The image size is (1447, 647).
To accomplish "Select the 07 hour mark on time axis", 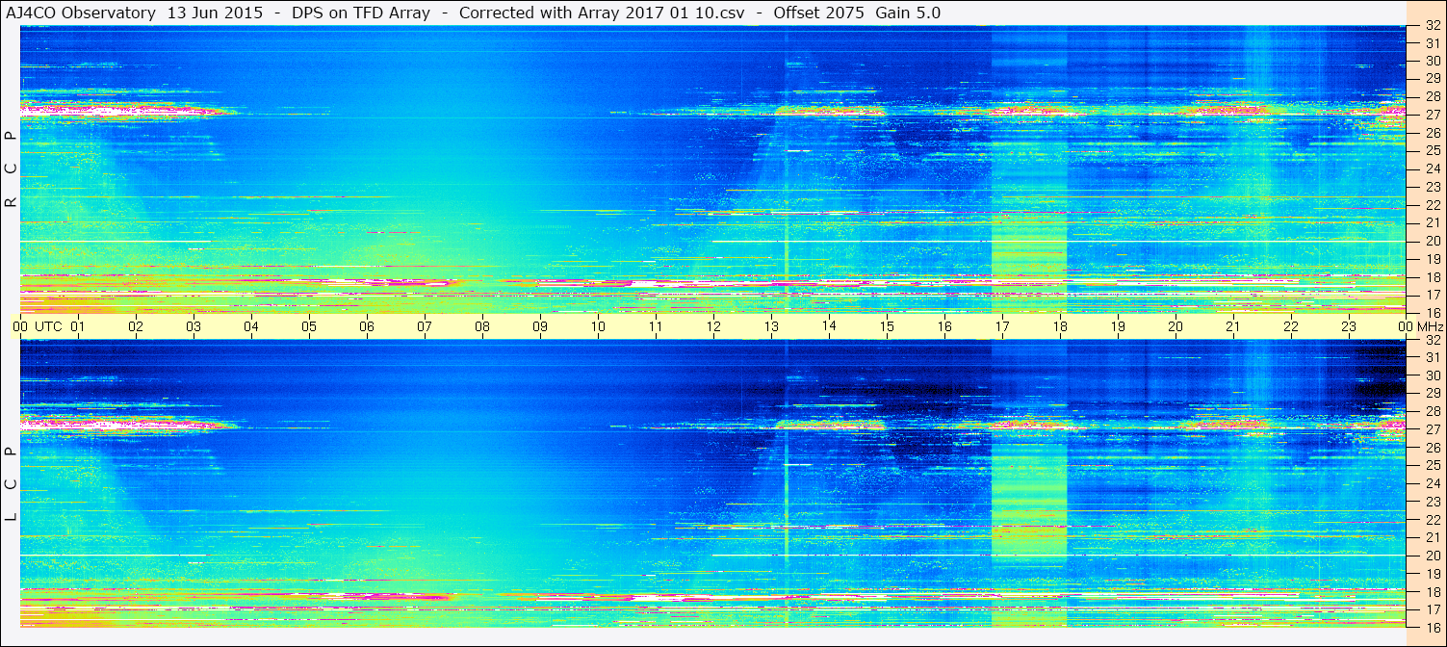I will [425, 326].
